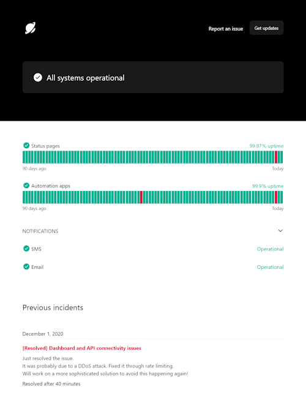This screenshot has height=409, width=306.
Task: Select the red outage bar in Status pages
Action: click(276, 157)
